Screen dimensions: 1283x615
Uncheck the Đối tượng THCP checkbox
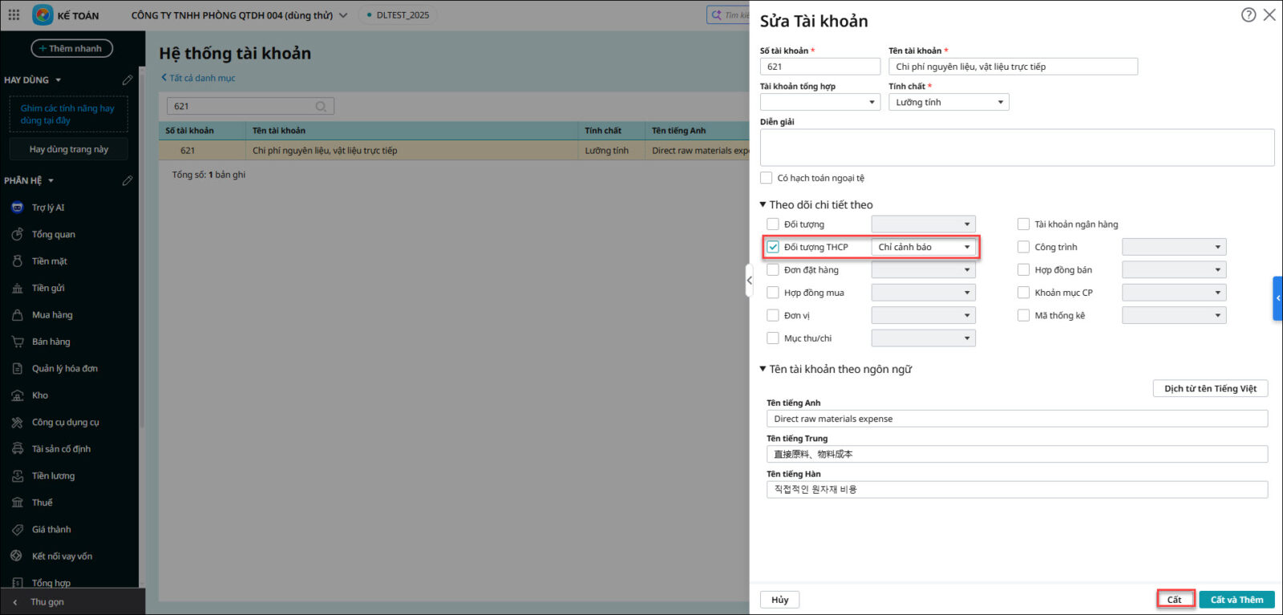tap(773, 247)
